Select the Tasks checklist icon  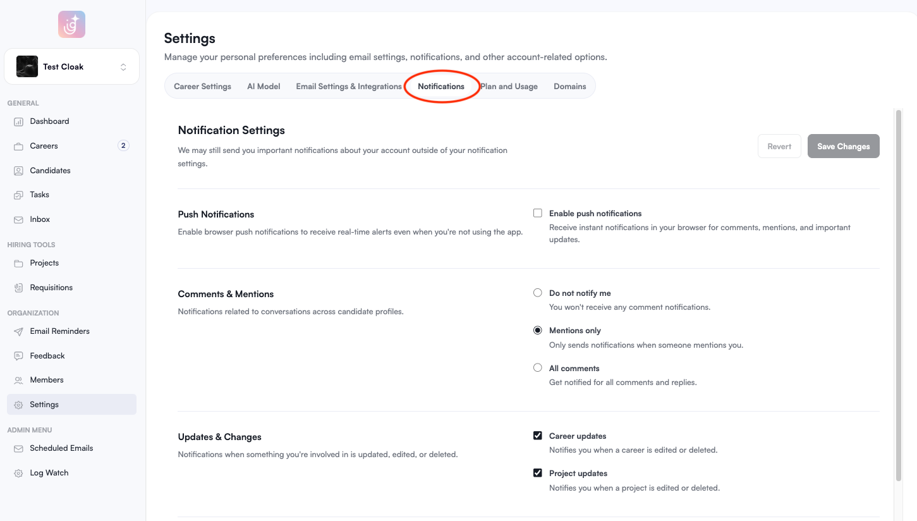coord(18,195)
